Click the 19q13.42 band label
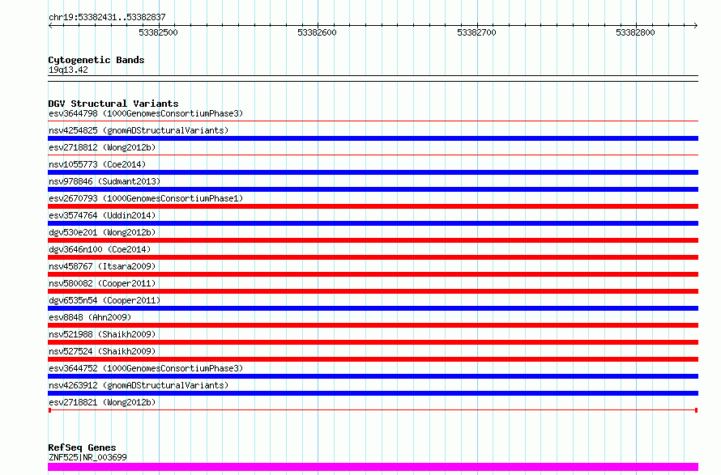The image size is (721, 475). point(68,70)
